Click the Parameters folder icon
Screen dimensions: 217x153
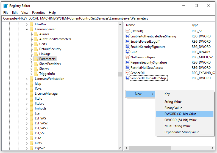click(36, 59)
